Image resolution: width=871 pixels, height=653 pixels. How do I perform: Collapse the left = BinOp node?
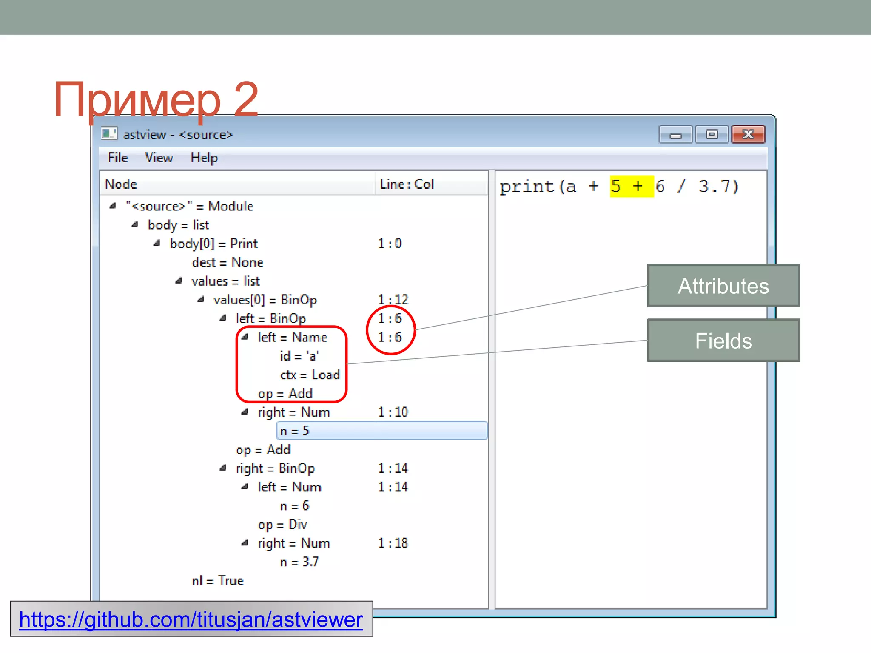coord(223,318)
